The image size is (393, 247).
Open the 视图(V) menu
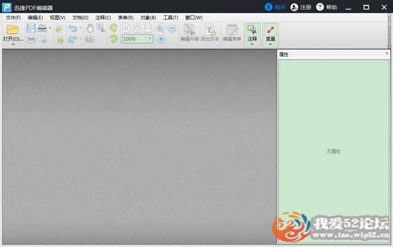point(58,18)
